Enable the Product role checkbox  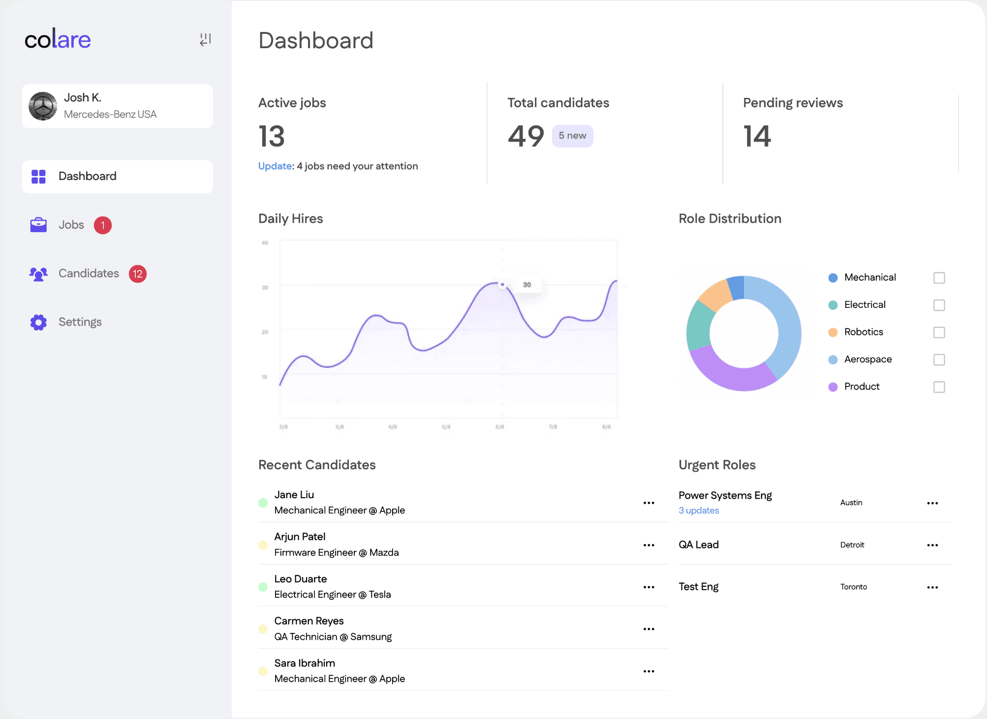(939, 387)
